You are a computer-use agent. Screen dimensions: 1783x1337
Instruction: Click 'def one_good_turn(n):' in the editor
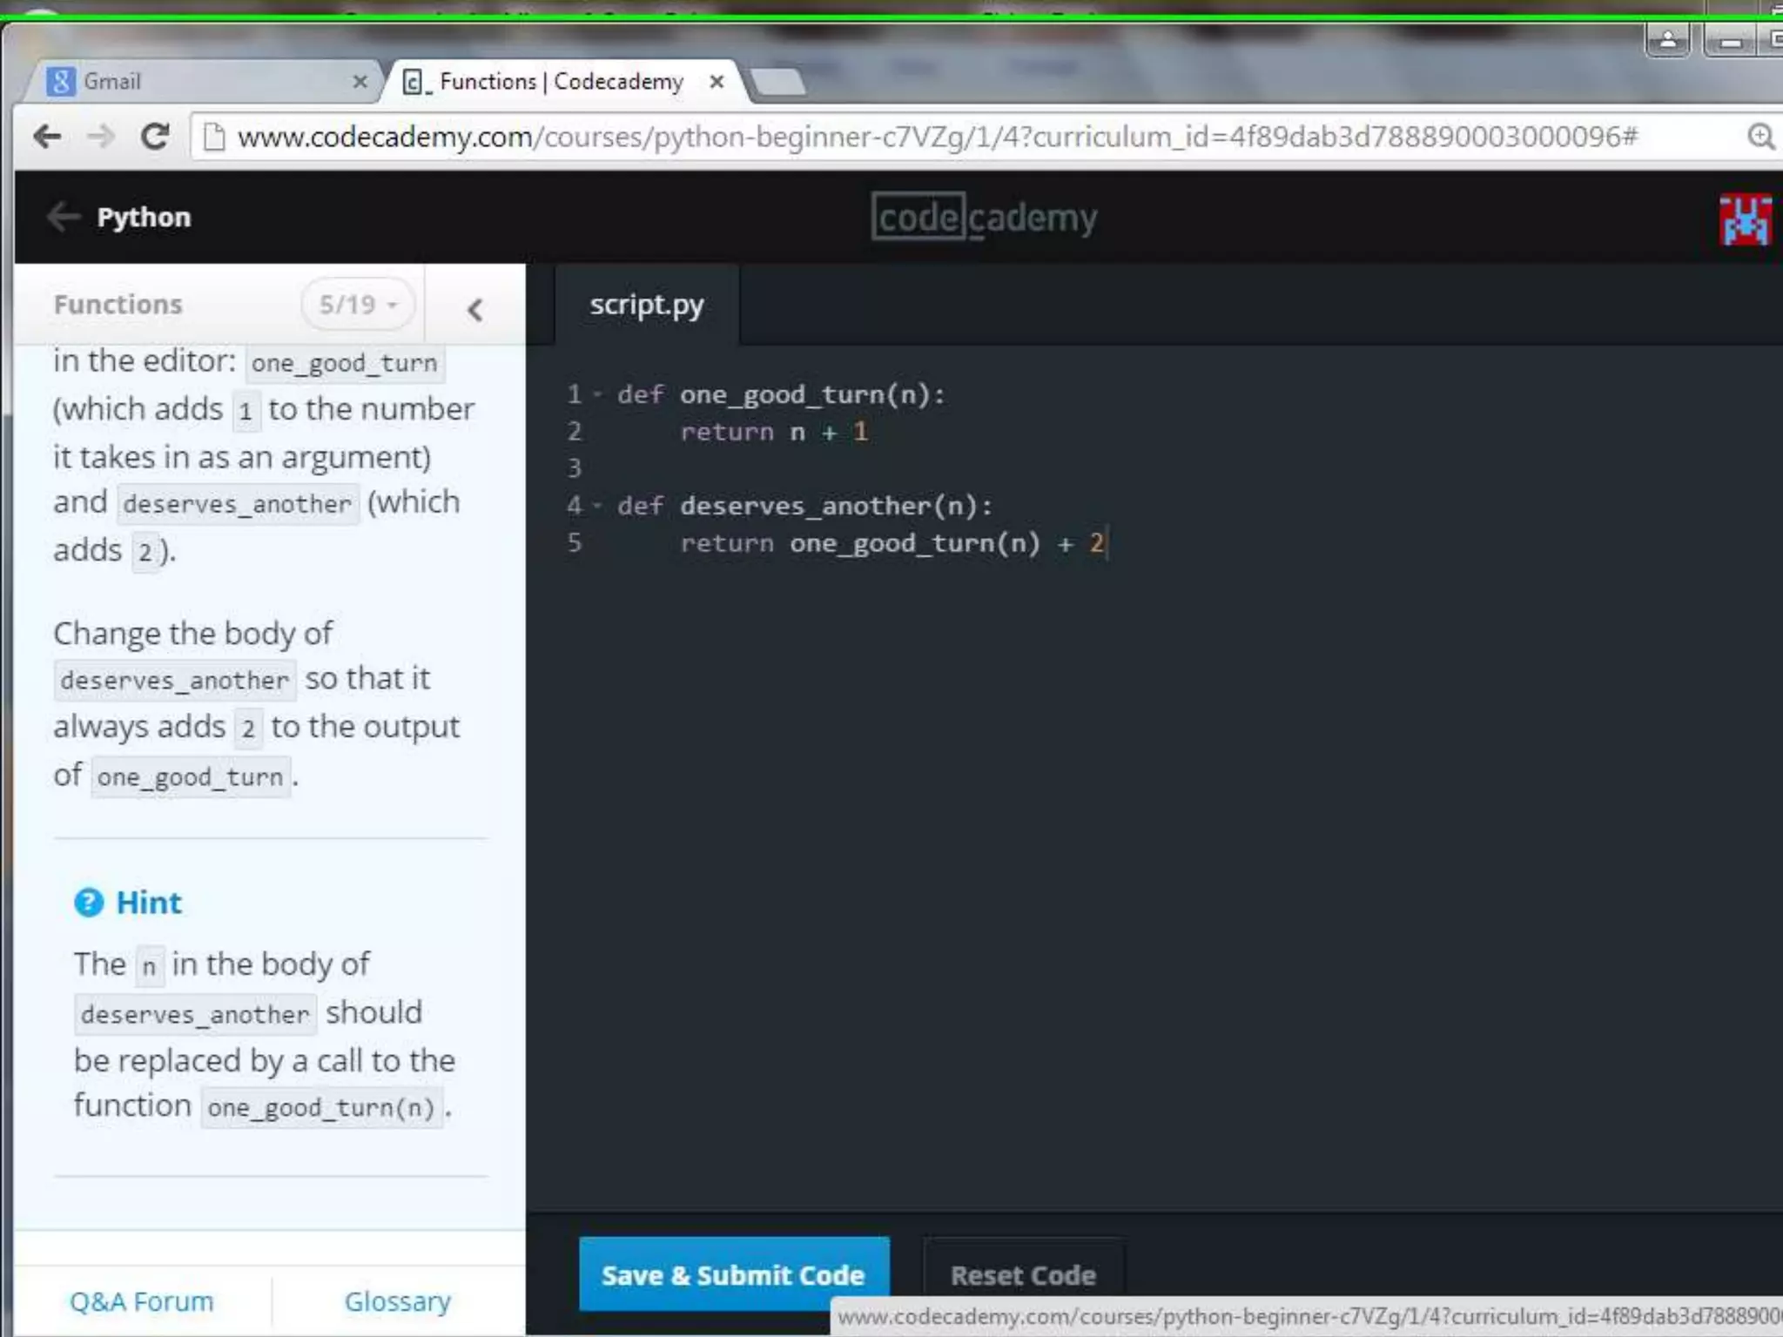coord(781,394)
